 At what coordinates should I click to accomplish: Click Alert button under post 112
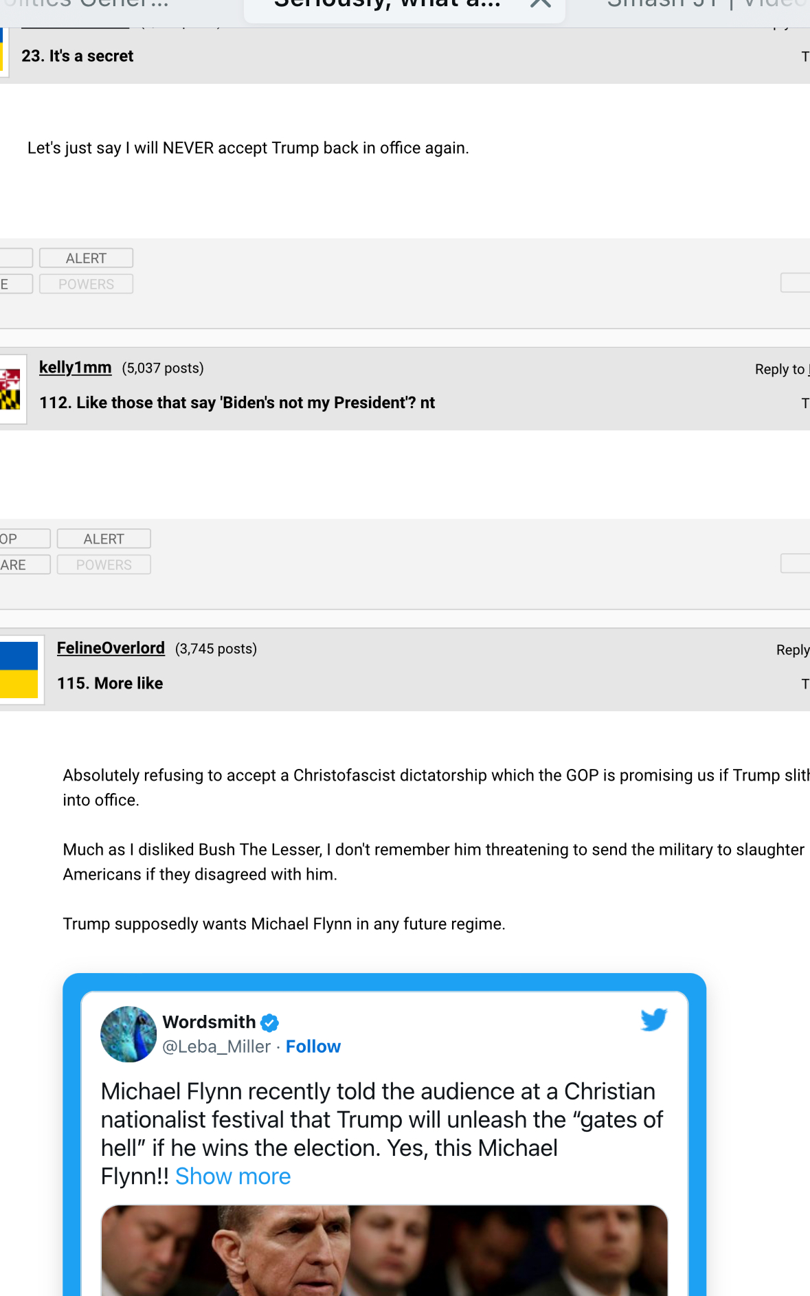(x=104, y=539)
